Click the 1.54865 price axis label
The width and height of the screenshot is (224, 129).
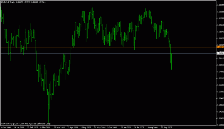(220, 105)
